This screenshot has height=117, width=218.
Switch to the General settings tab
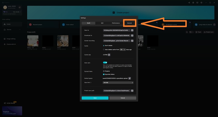point(129,23)
